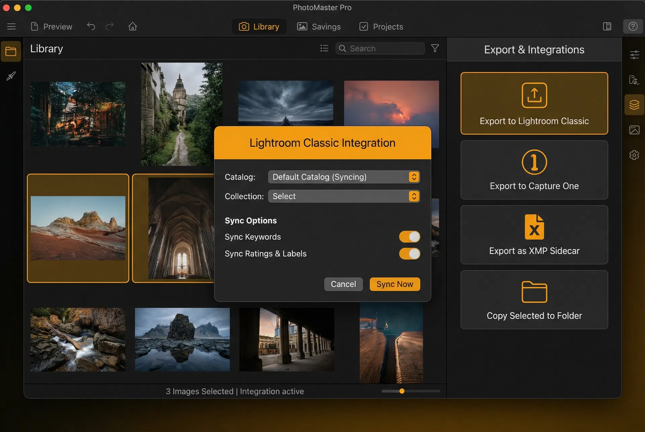645x432 pixels.
Task: Select the brush tool in left sidebar
Action: (11, 76)
